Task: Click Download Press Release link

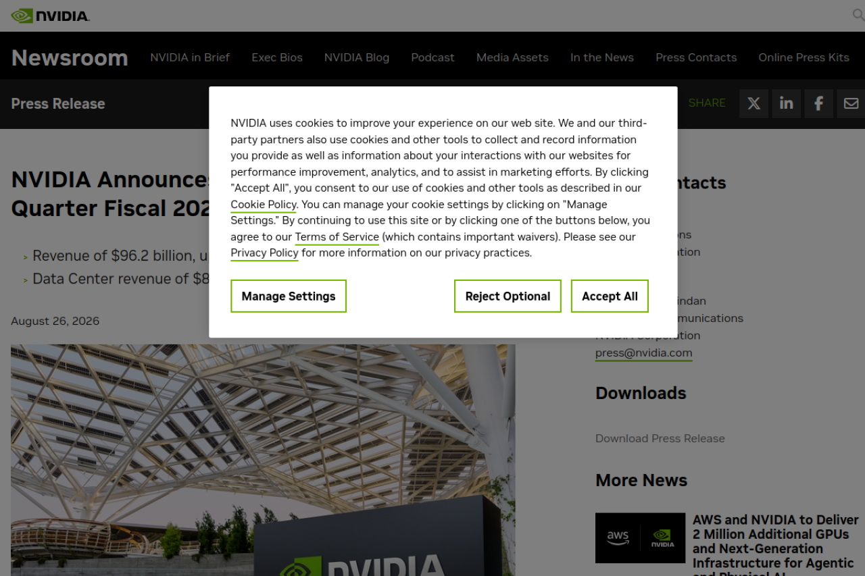Action: click(x=660, y=438)
